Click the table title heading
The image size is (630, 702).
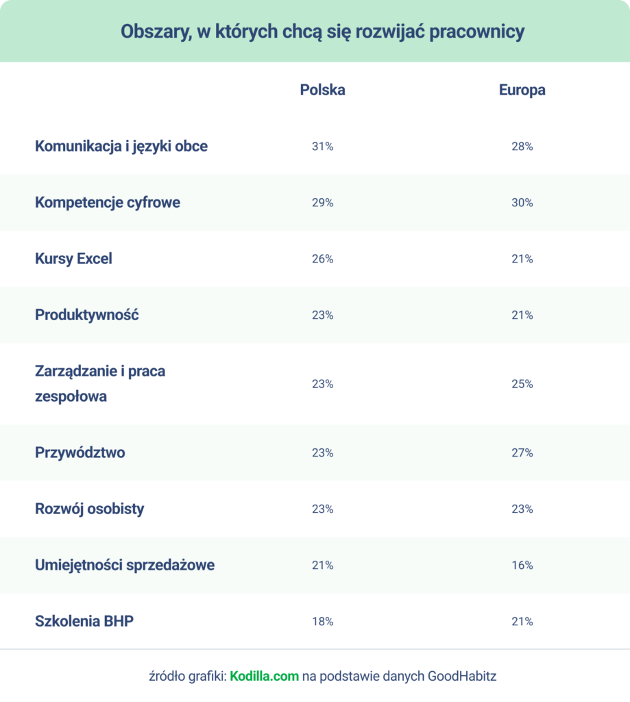[322, 32]
